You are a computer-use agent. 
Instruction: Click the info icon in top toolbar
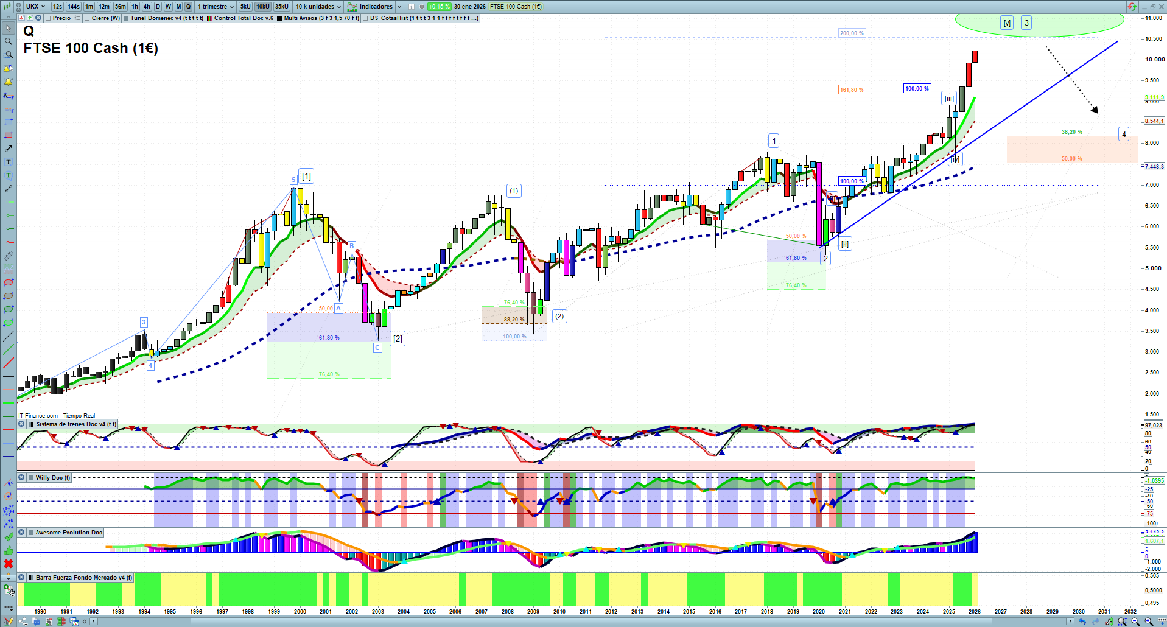pos(412,7)
